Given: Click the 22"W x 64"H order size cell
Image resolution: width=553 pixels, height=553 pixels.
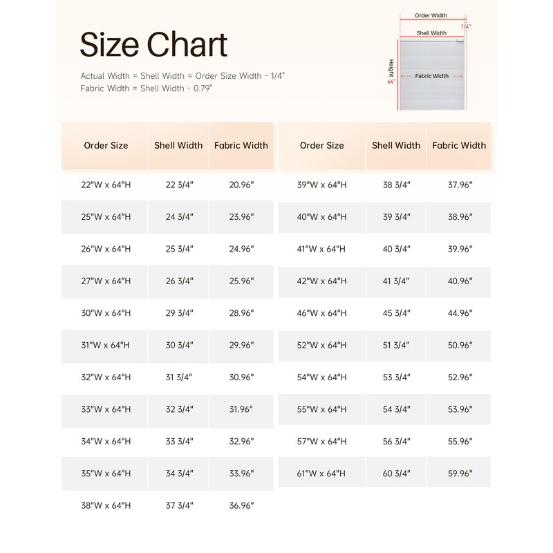Looking at the screenshot, I should (x=106, y=185).
